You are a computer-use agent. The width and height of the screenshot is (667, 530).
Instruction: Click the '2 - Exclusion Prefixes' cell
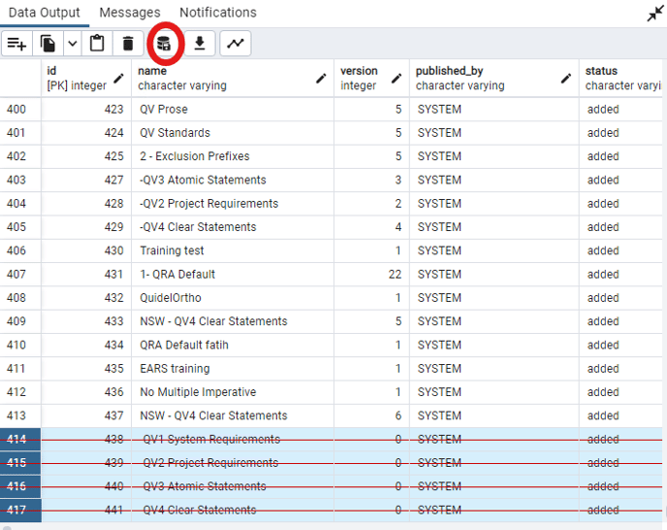(233, 156)
